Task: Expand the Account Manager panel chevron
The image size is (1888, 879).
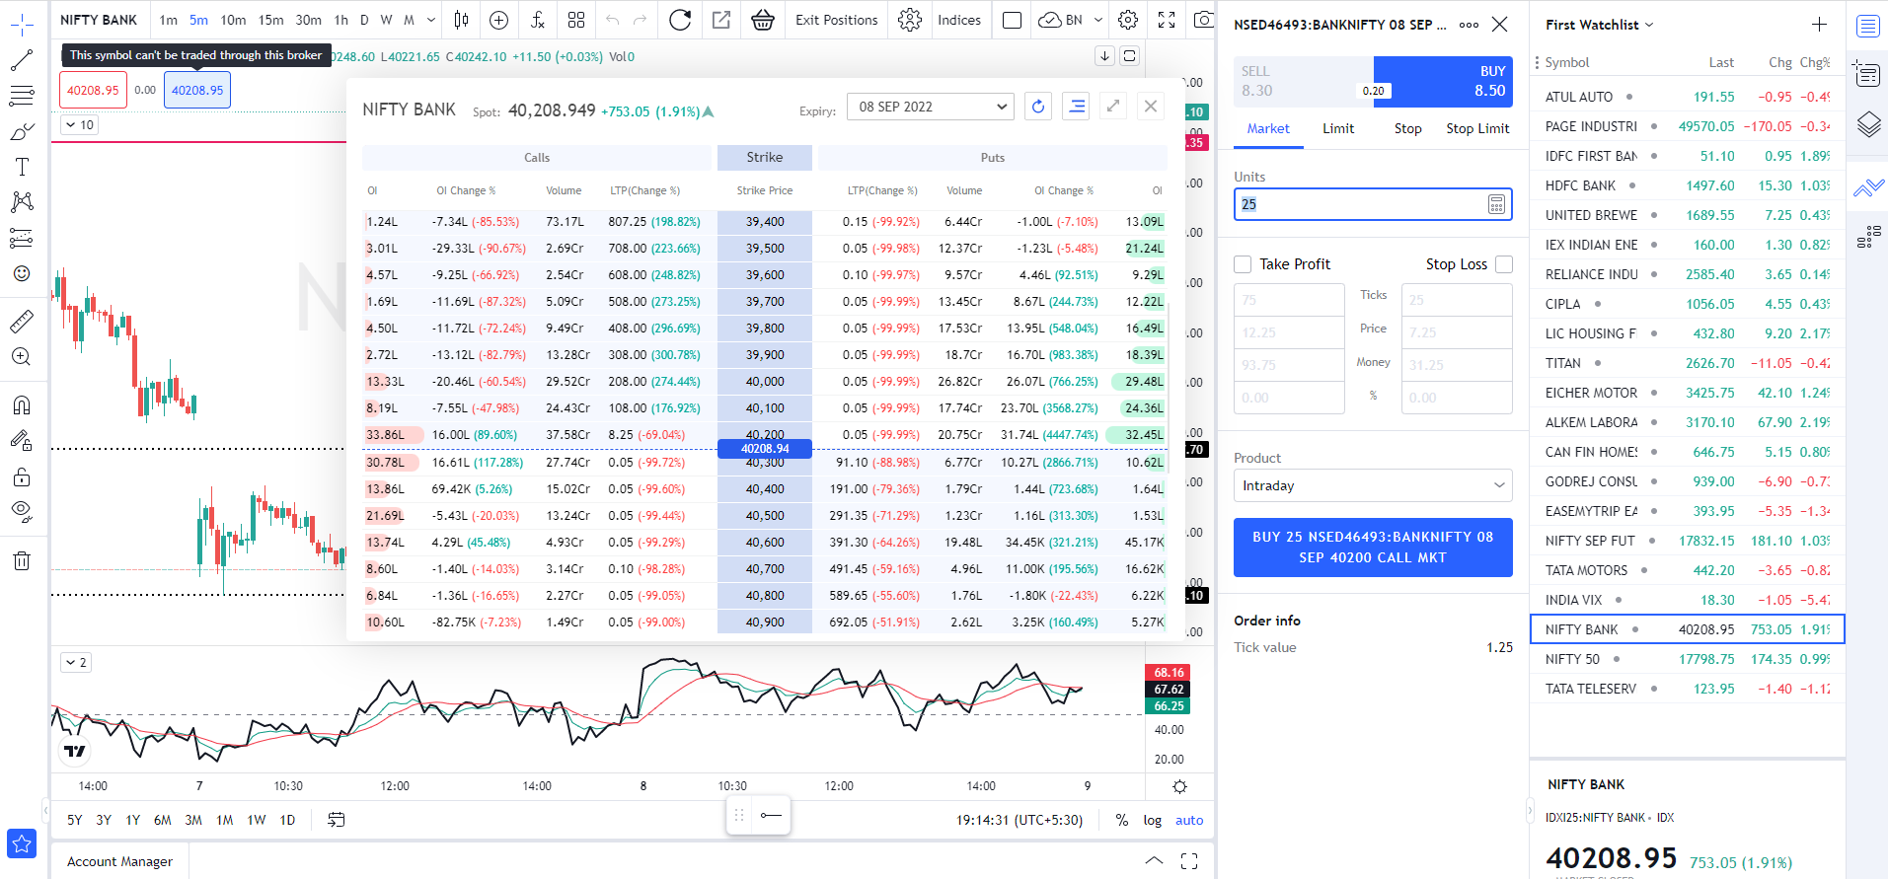Action: tap(1154, 861)
